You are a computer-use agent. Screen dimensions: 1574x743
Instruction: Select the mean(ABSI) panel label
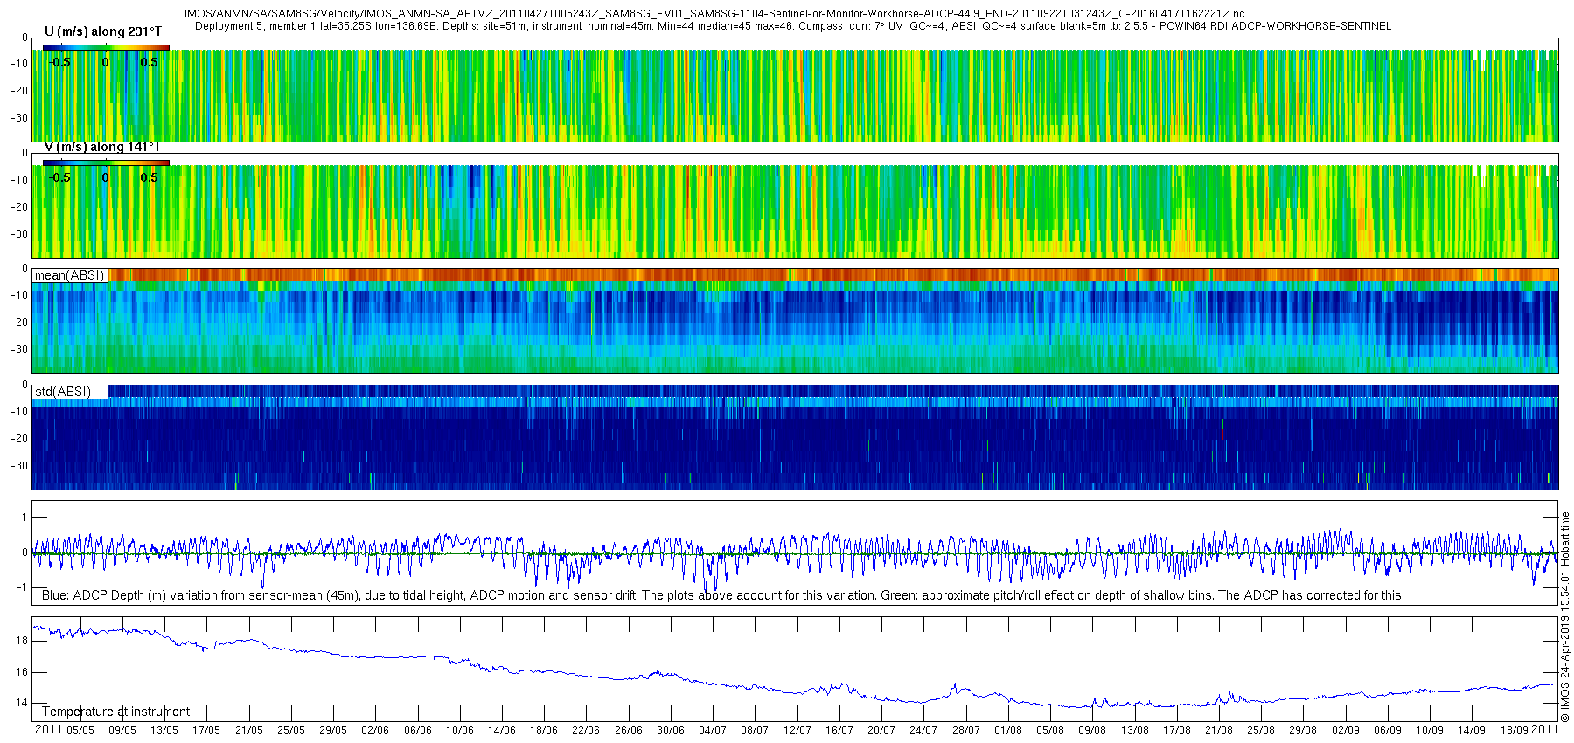pos(70,275)
